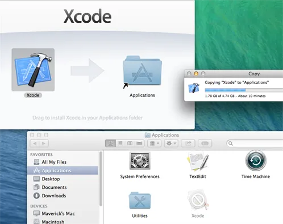The width and height of the screenshot is (283, 224).
Task: Select Documents in Finder sidebar
Action: point(63,187)
